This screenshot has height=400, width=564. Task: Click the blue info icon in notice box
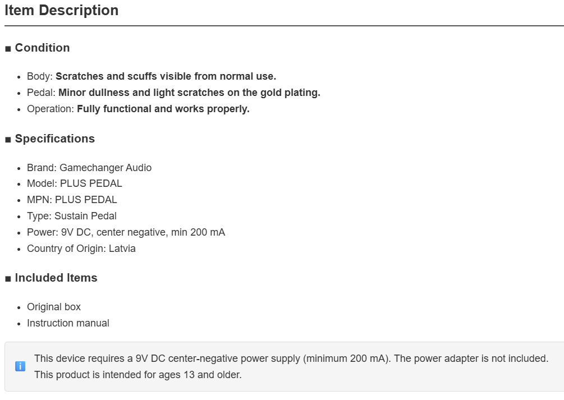click(x=20, y=366)
